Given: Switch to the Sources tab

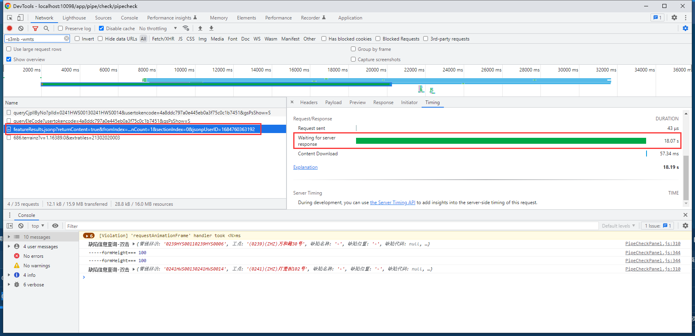Looking at the screenshot, I should [x=103, y=17].
